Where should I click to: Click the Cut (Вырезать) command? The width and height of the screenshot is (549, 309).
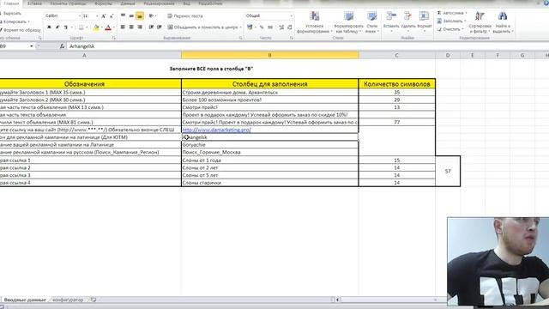(10, 14)
